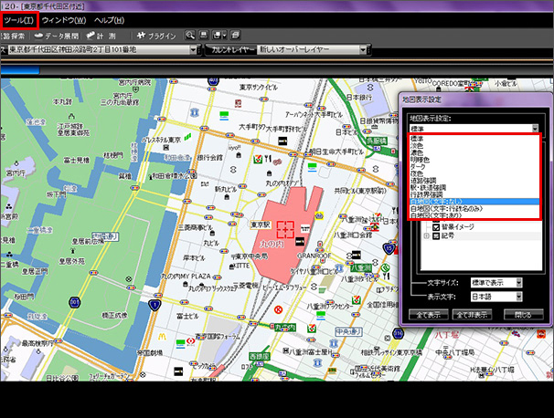Click the 日本銀行 map label
554x418 pixels.
pos(358,97)
